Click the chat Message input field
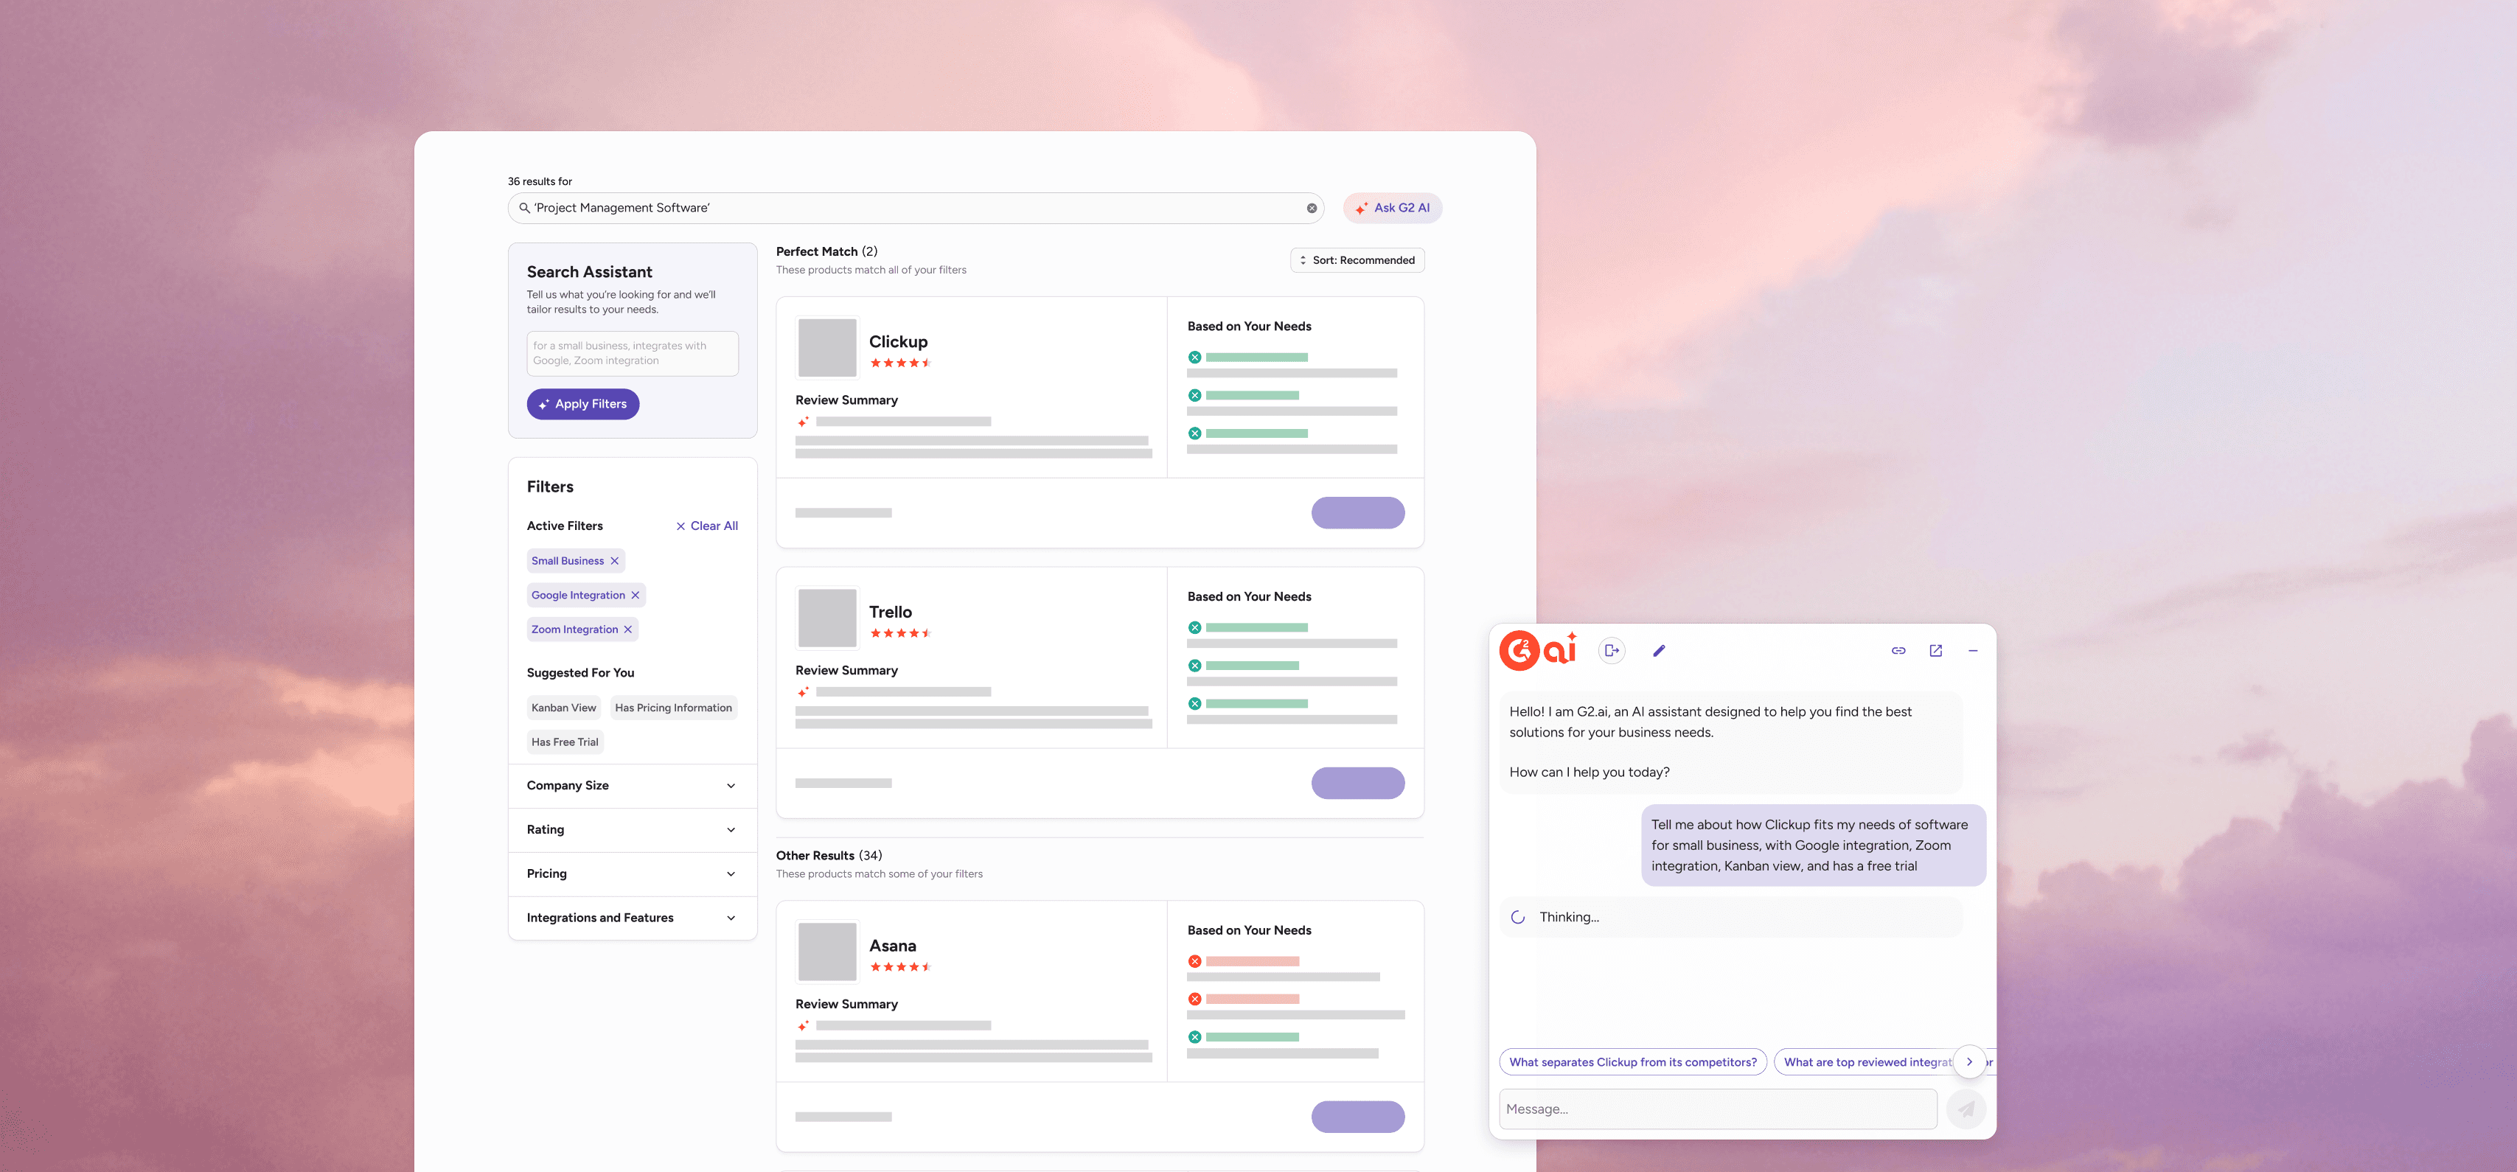 (x=1717, y=1109)
